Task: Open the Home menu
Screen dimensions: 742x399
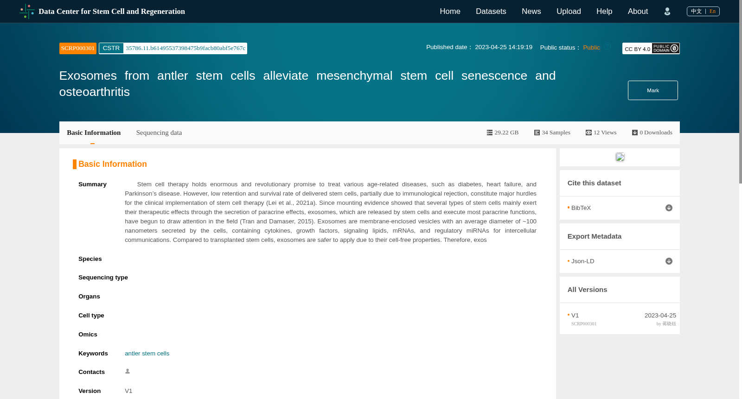Action: coord(450,12)
